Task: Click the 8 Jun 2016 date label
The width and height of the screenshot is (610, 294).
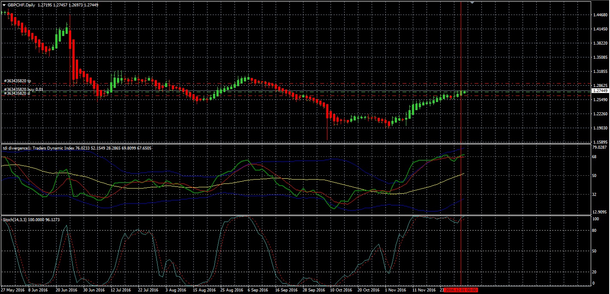Action: pyautogui.click(x=38, y=290)
